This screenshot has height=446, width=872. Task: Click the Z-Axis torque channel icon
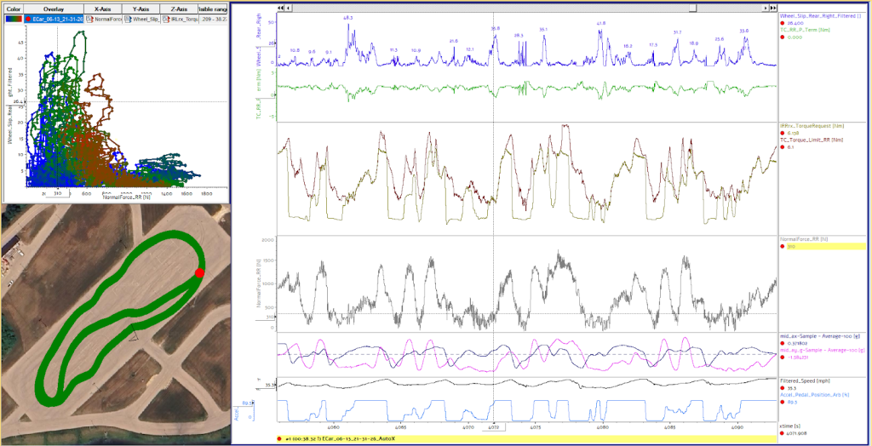165,18
